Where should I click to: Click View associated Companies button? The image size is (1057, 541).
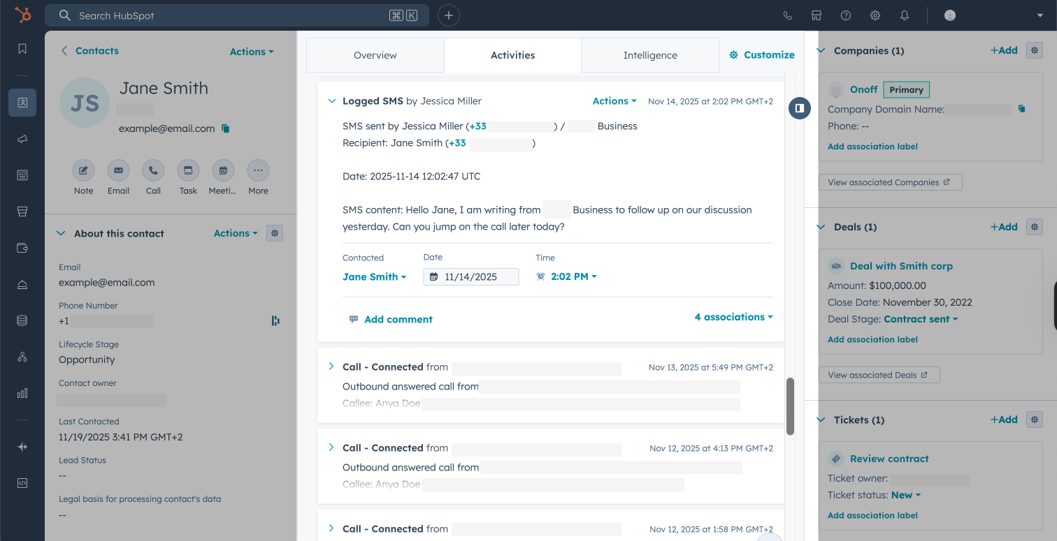pos(891,182)
